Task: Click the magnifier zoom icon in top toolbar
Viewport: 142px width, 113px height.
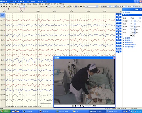Action: [x=65, y=6]
